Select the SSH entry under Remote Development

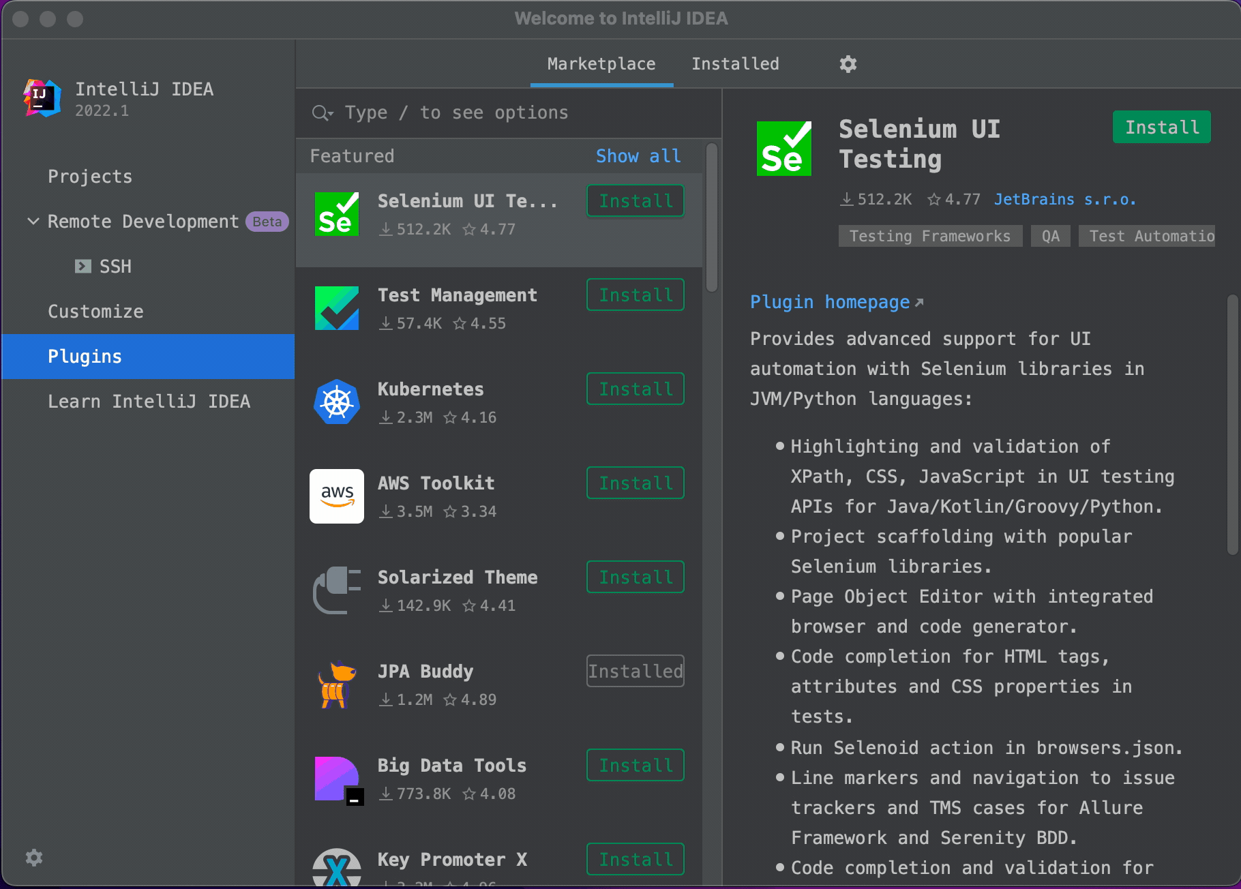coord(115,266)
